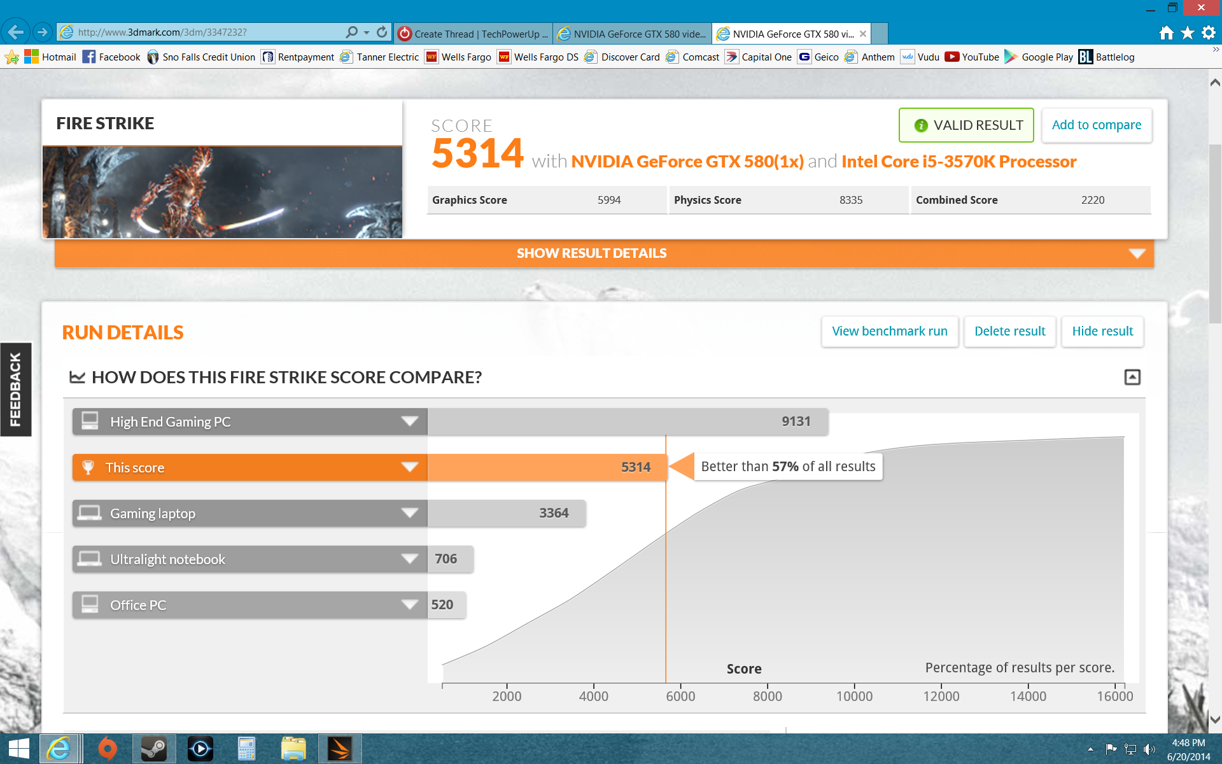Open the Sno Falls Credit Union bookmark
The width and height of the screenshot is (1222, 764).
coord(201,57)
